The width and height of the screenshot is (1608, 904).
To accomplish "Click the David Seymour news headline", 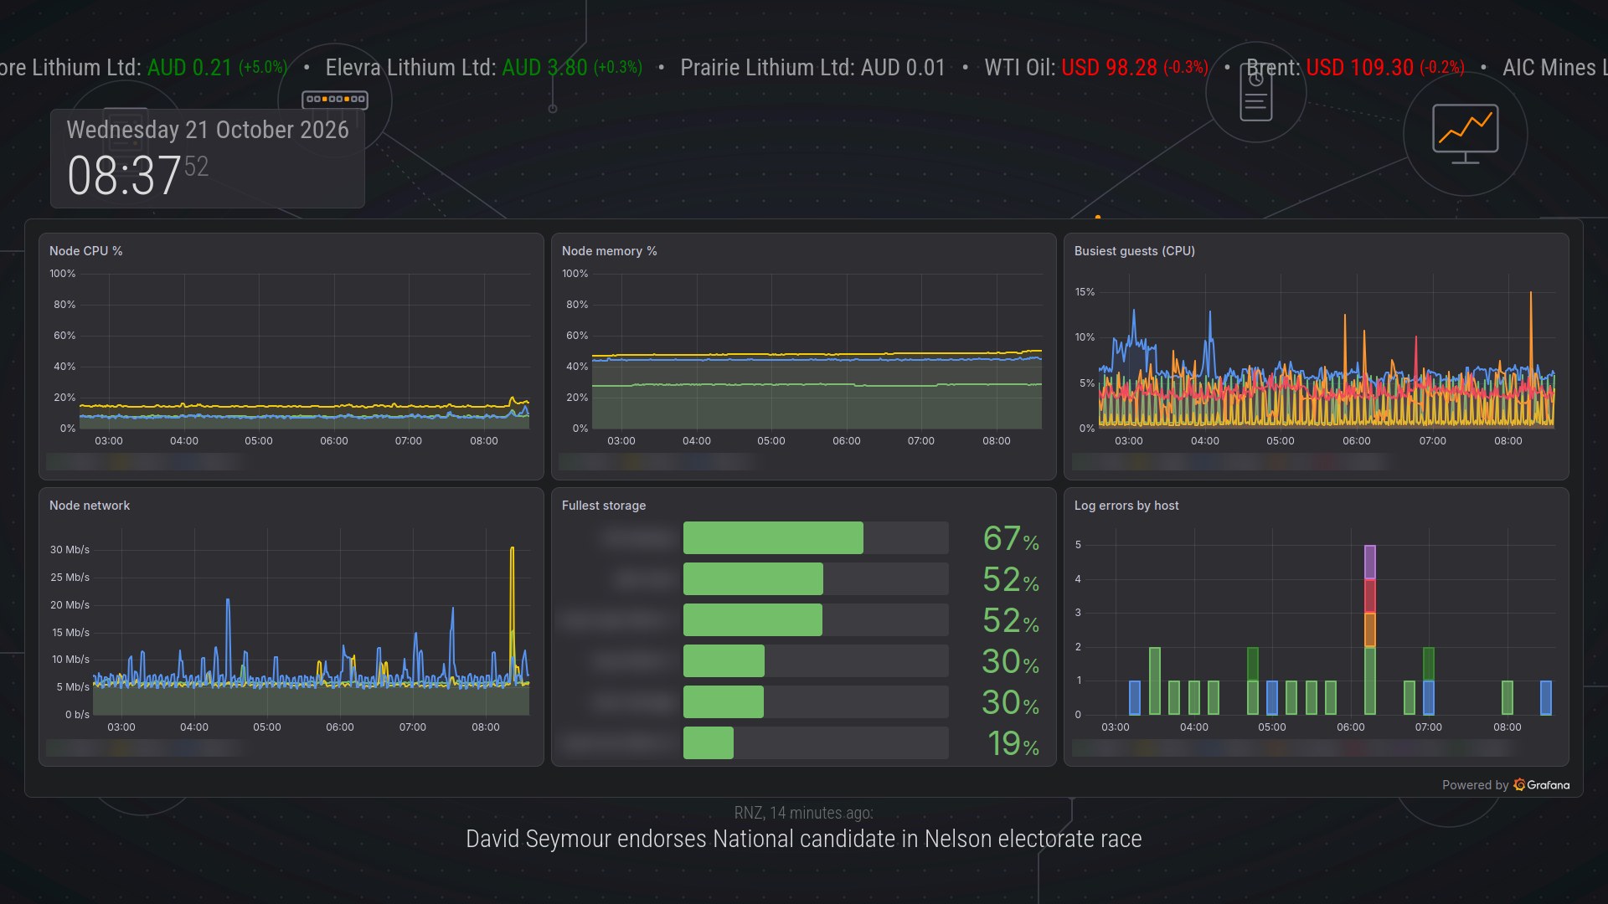I will tap(804, 839).
